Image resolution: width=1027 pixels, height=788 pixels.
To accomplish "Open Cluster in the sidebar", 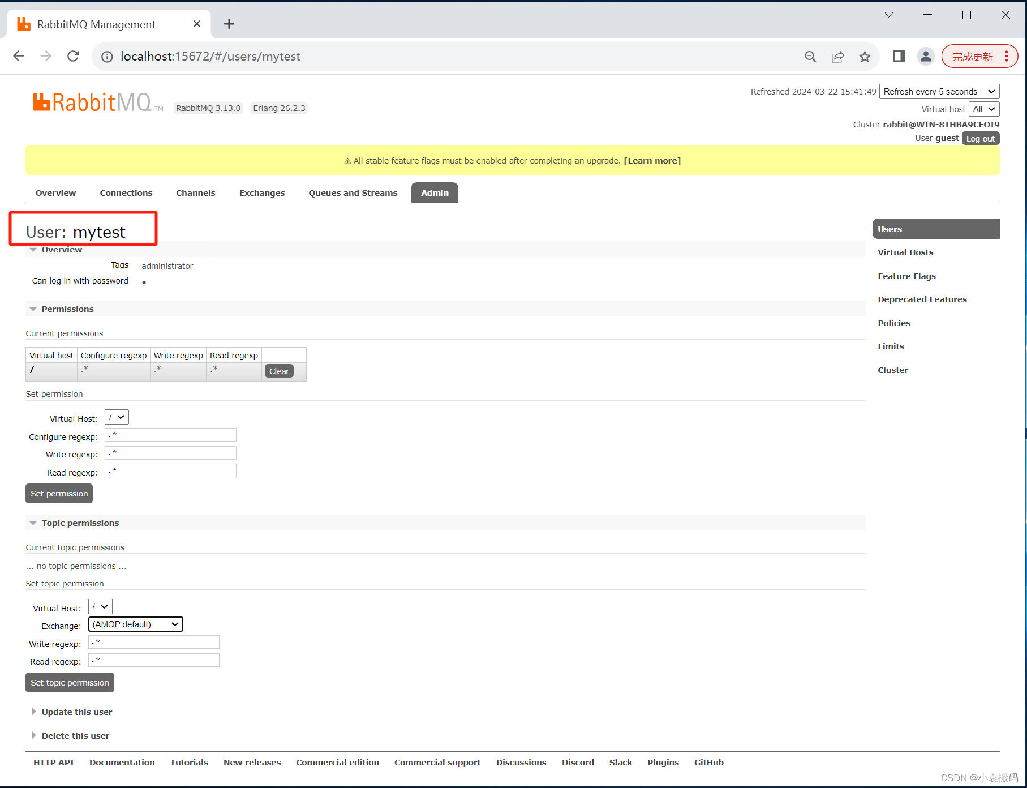I will click(893, 370).
